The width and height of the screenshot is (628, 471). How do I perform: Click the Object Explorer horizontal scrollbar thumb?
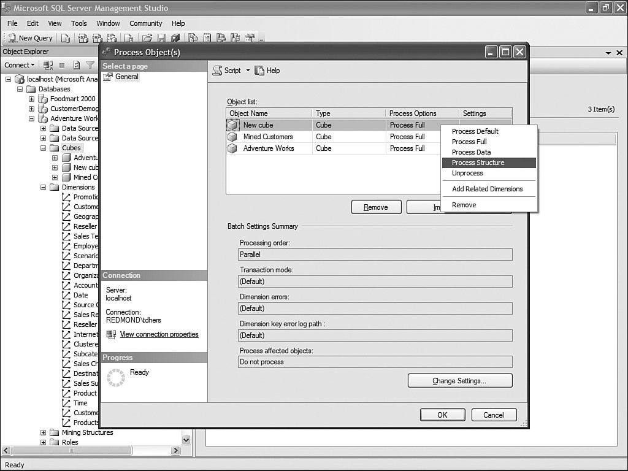point(72,451)
